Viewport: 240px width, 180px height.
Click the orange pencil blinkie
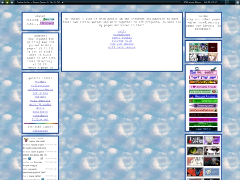coord(204,82)
